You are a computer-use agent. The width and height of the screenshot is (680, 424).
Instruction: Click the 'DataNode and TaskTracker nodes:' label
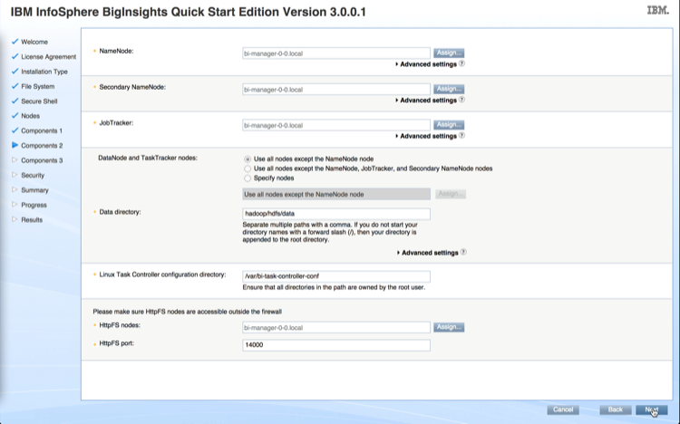[148, 158]
